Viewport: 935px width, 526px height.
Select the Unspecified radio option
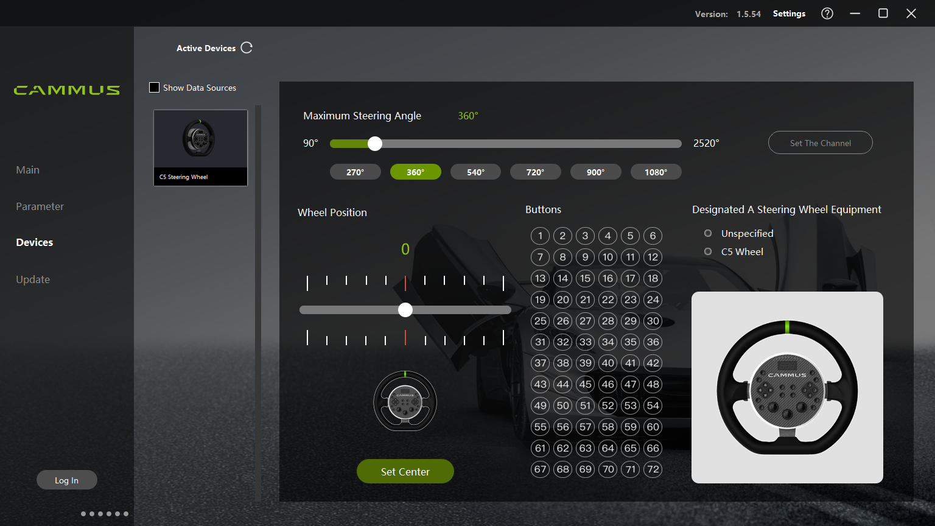708,233
